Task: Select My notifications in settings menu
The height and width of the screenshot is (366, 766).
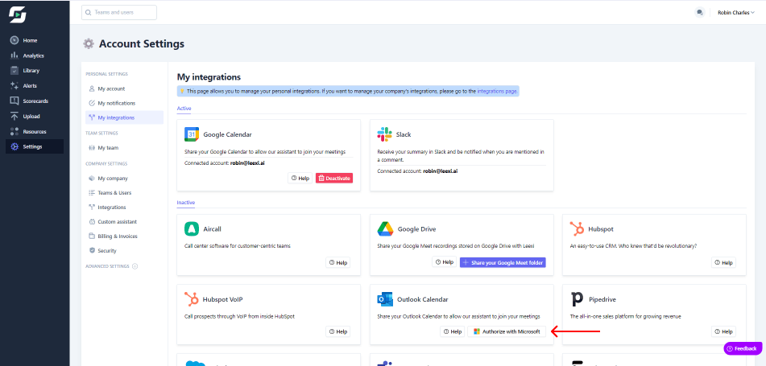Action: (116, 103)
